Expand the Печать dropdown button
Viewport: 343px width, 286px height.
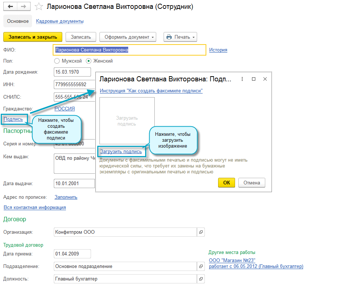click(x=180, y=37)
